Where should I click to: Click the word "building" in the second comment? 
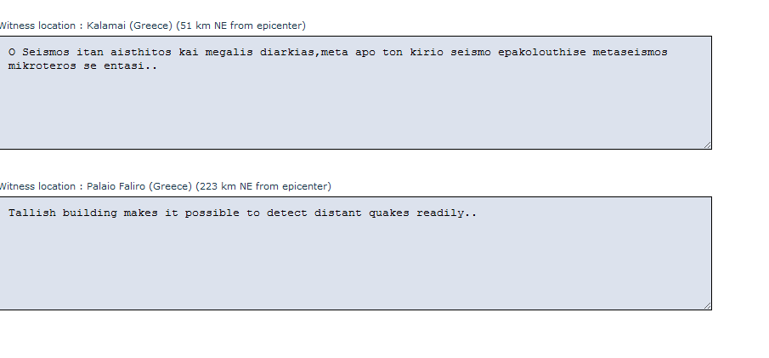[90, 213]
